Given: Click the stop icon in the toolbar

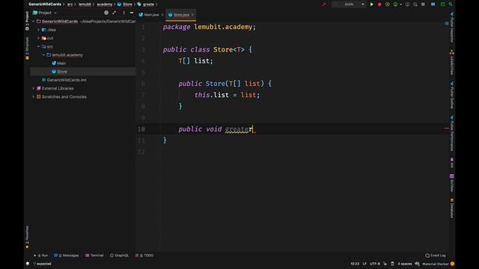Looking at the screenshot, I should [x=423, y=4].
